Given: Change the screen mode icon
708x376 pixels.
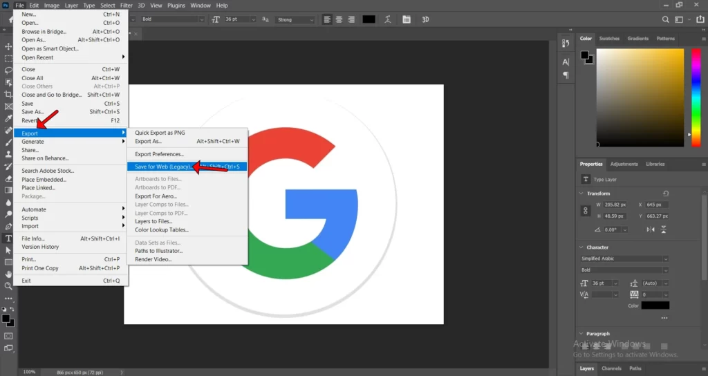Looking at the screenshot, I should [8, 348].
